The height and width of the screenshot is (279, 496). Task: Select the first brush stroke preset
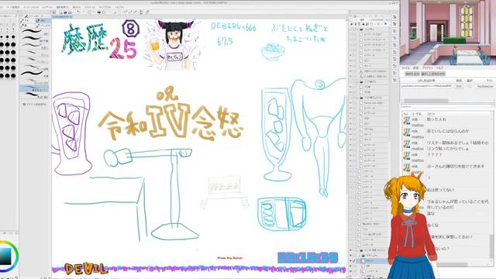point(34,32)
